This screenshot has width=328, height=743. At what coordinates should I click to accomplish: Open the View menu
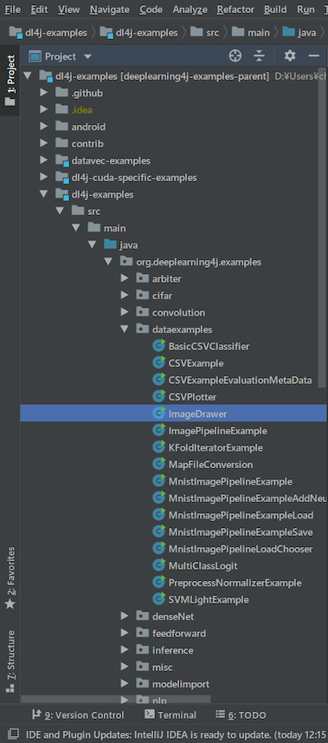point(69,9)
